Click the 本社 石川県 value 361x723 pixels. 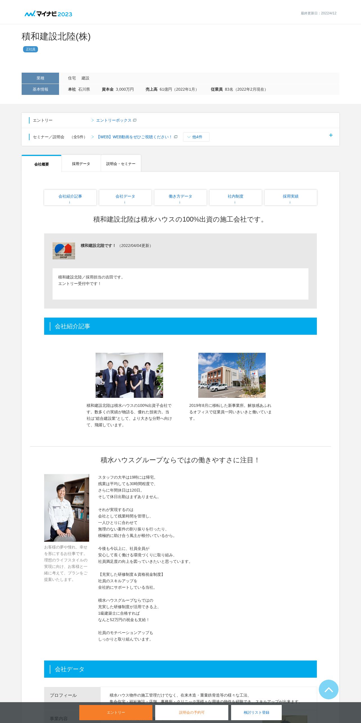[79, 89]
